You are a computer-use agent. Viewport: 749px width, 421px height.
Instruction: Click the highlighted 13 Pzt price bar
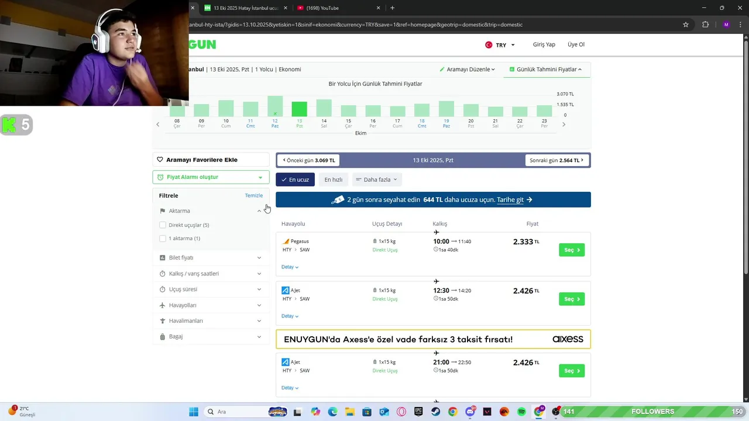click(x=299, y=109)
